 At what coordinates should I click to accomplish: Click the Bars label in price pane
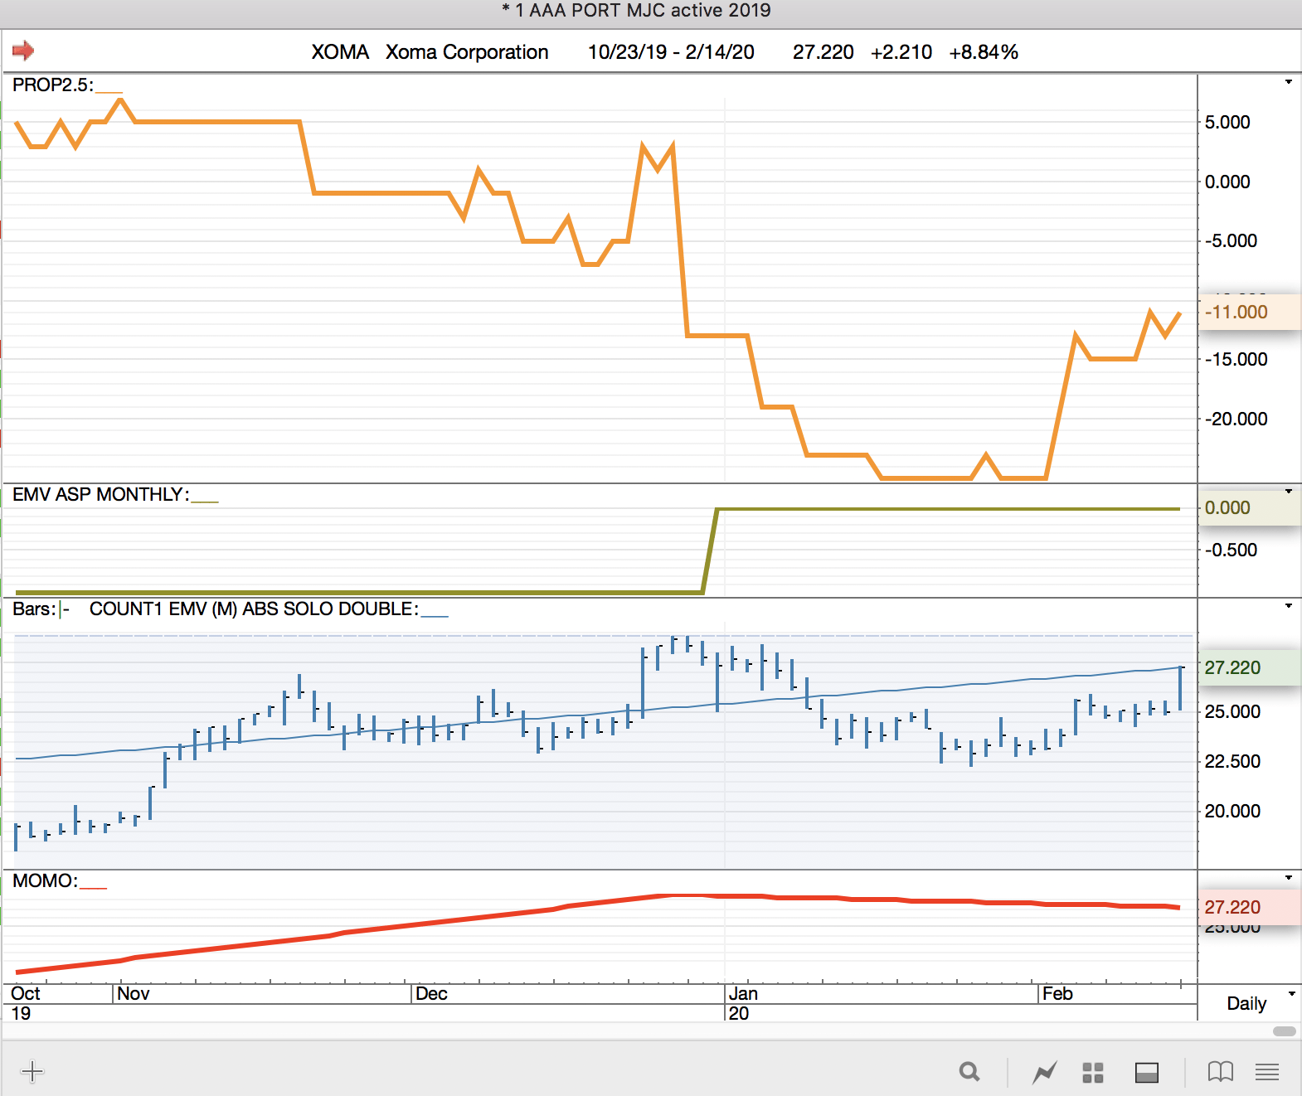click(x=34, y=609)
